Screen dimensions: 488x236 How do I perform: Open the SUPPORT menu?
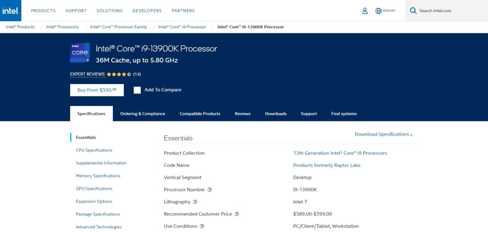76,11
